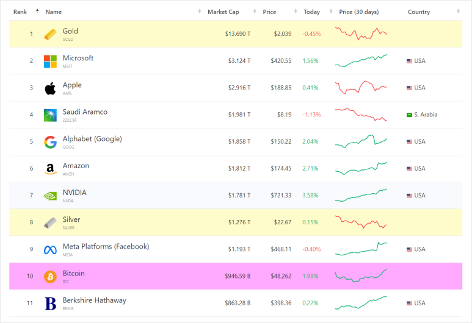
Task: Click the GOOG ticker symbol
Action: (x=68, y=147)
